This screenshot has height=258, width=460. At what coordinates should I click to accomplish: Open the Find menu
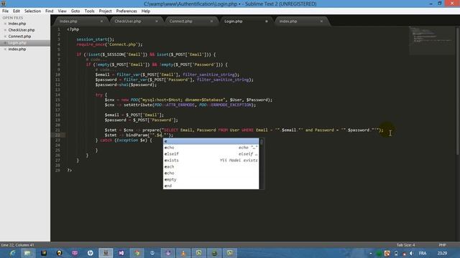coord(50,11)
